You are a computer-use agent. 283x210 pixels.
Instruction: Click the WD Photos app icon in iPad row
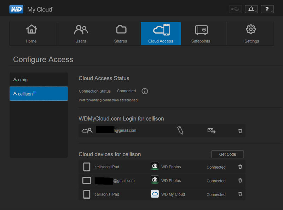click(x=155, y=166)
